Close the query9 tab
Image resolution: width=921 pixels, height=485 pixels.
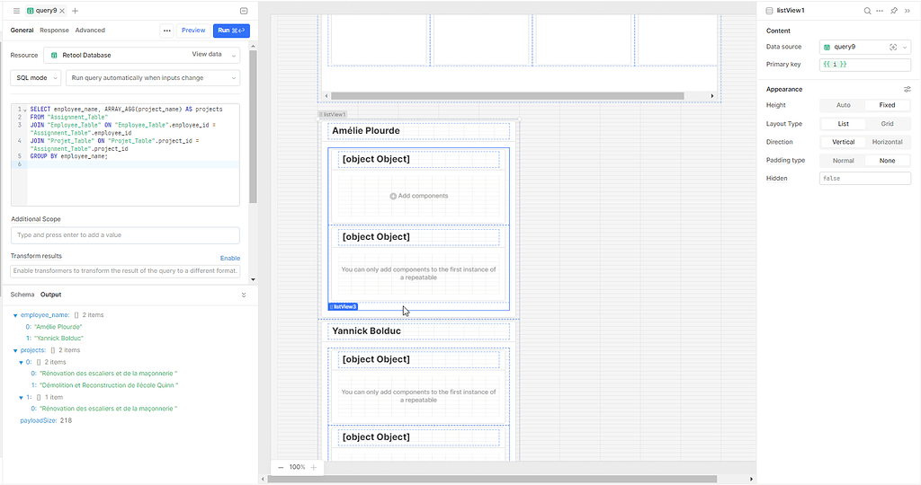pos(62,11)
